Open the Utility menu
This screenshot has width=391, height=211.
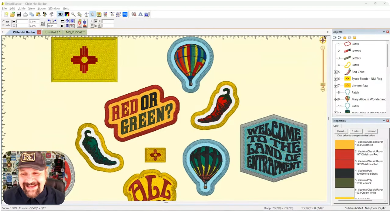(21, 8)
